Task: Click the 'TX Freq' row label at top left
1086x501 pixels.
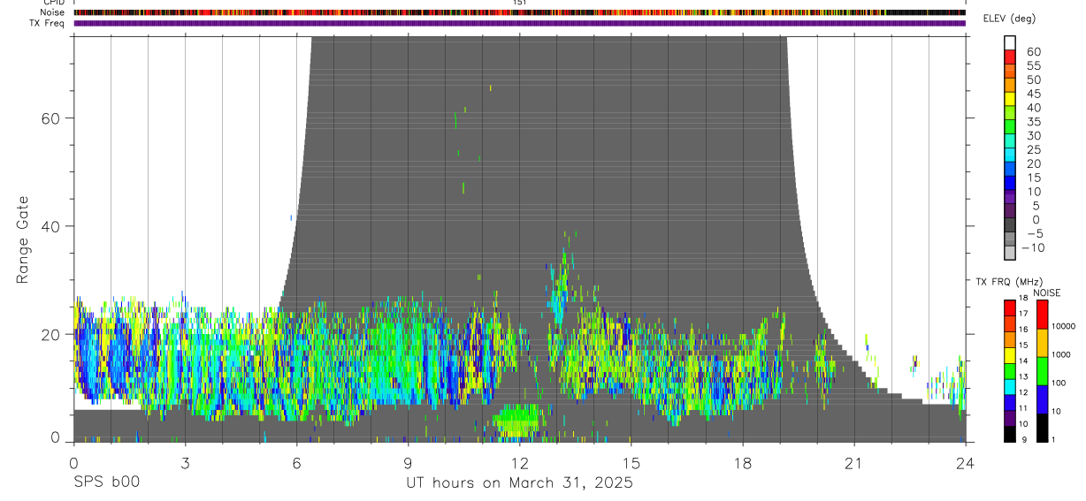Action: pos(48,23)
